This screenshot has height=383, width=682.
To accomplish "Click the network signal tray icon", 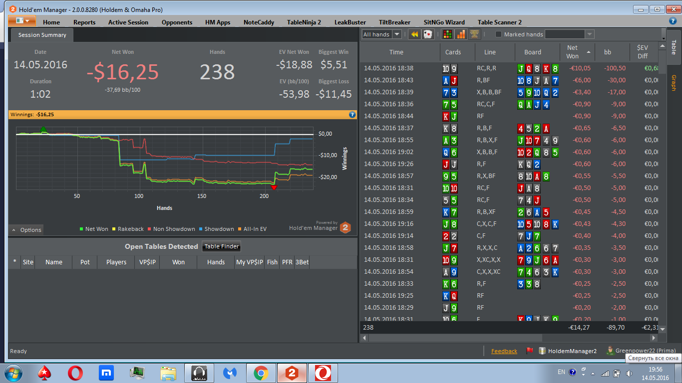I will 605,373.
